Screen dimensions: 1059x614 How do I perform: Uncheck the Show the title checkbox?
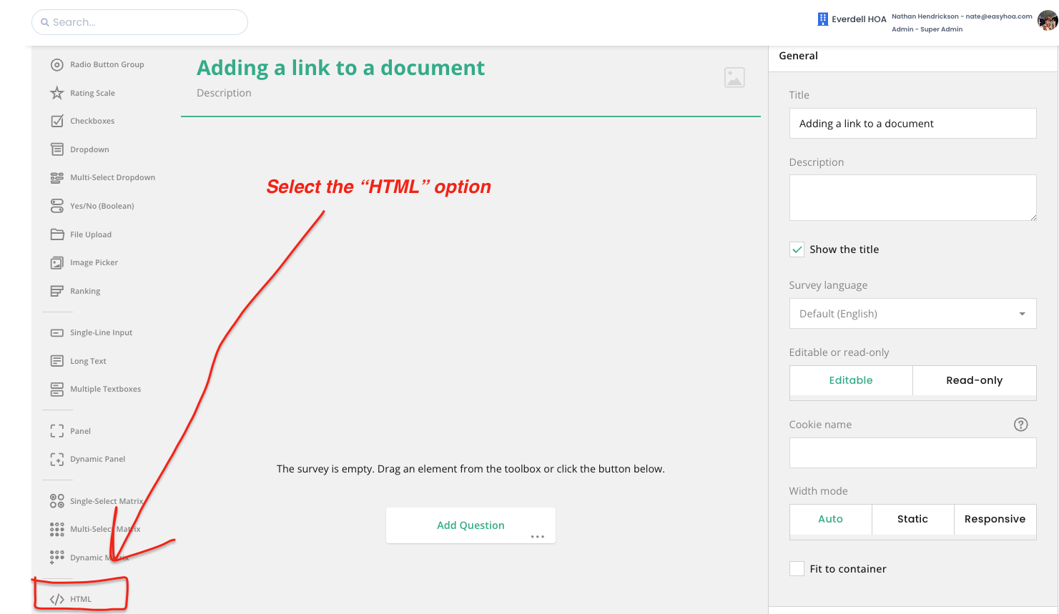pyautogui.click(x=797, y=249)
